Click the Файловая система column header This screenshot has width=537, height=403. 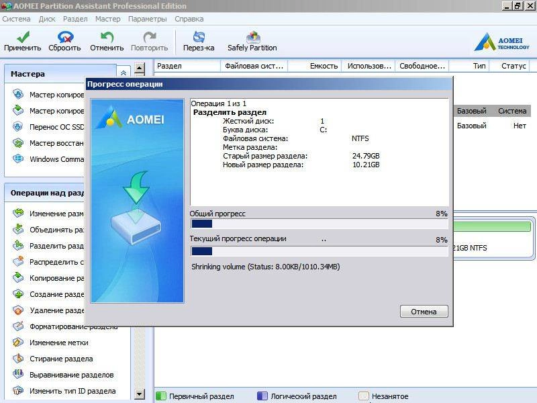point(254,66)
